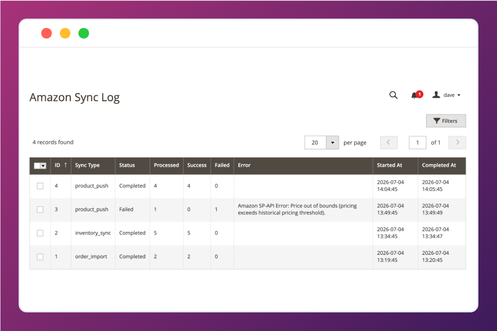
Task: Click the Filters button
Action: (446, 121)
